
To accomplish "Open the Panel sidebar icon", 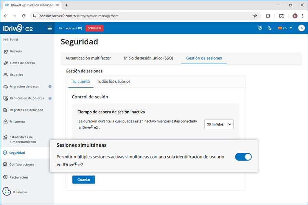I will [5, 40].
